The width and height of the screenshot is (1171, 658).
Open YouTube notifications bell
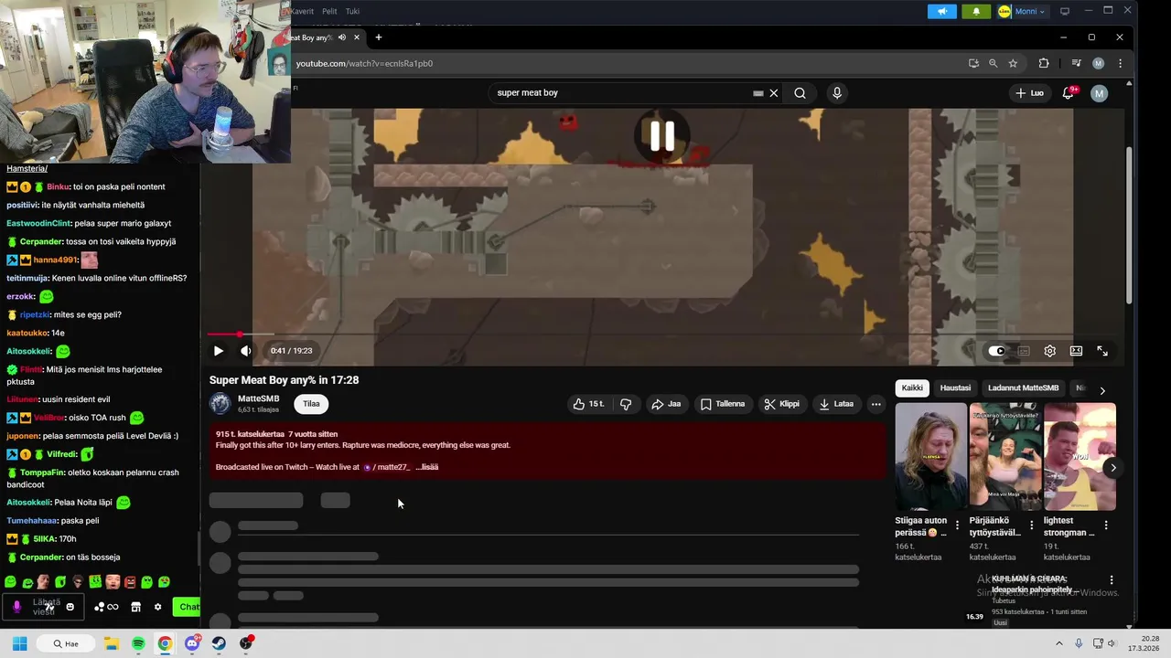point(1068,93)
